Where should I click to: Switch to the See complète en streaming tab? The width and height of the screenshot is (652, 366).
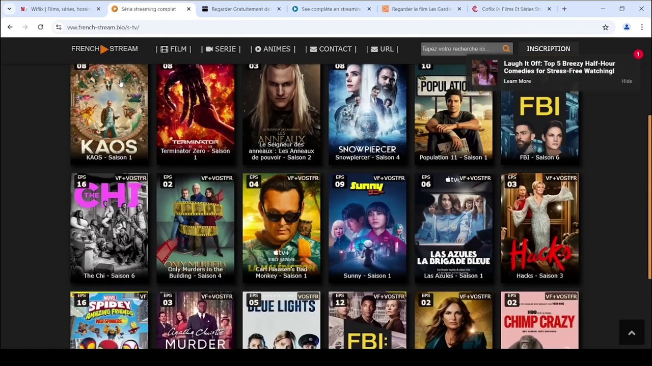[331, 9]
